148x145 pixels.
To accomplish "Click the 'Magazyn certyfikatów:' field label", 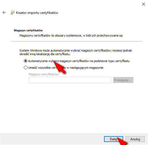I will pos(44,74).
